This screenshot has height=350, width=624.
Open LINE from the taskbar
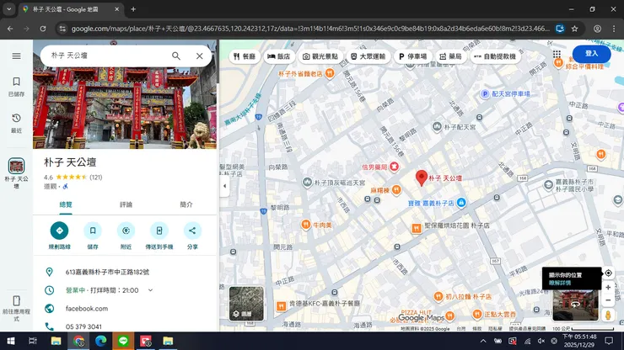pos(123,341)
